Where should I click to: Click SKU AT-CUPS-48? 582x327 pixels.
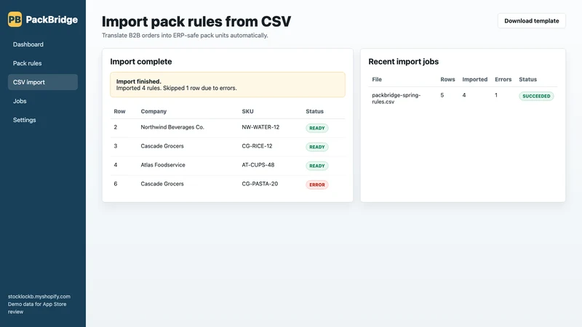coord(258,165)
